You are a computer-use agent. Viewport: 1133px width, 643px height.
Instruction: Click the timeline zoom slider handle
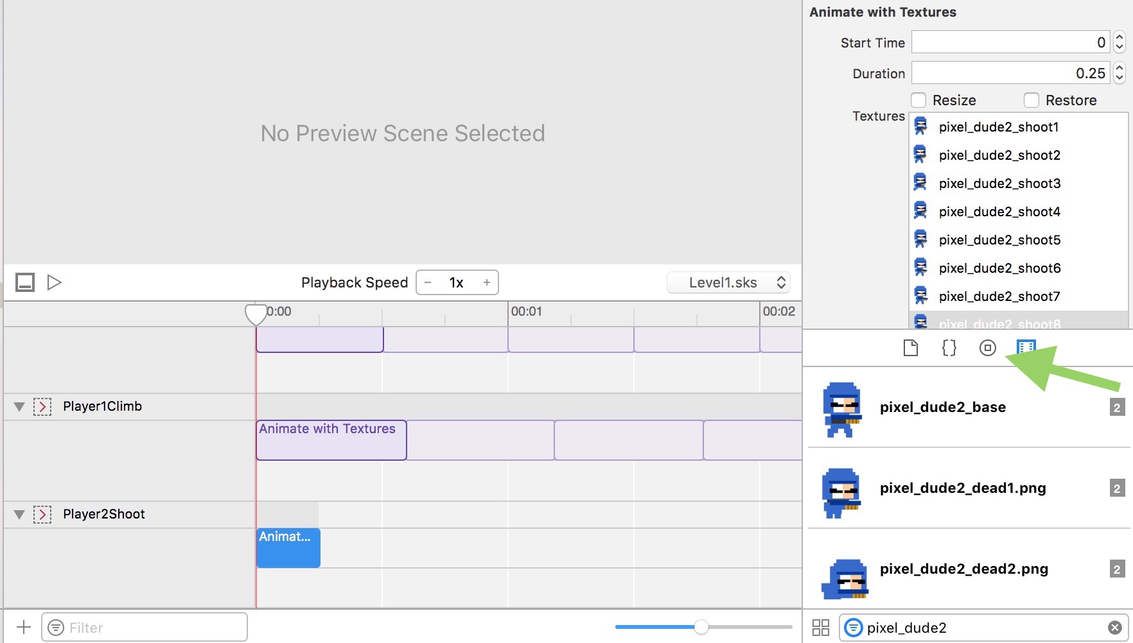[x=701, y=627]
